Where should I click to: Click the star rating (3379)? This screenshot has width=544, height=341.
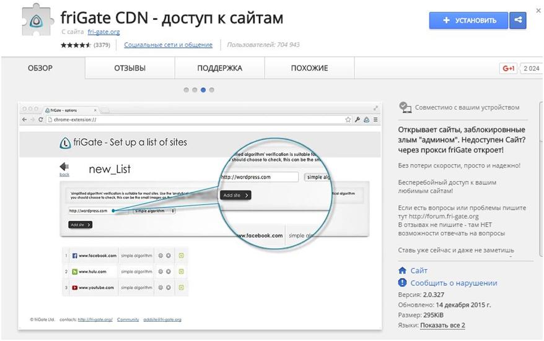pyautogui.click(x=85, y=45)
